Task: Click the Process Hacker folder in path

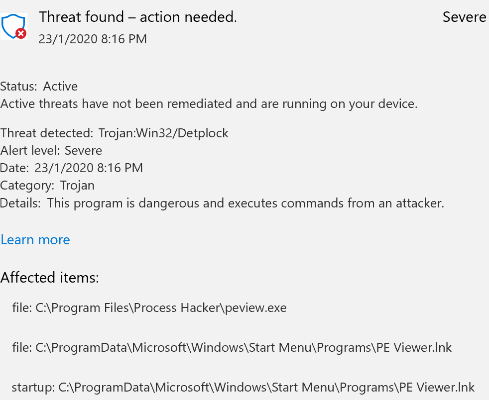Action: pos(177,308)
